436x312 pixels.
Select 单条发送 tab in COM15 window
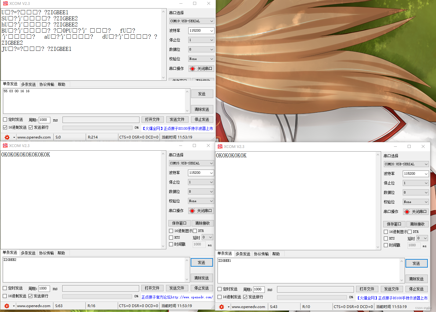[x=10, y=253]
